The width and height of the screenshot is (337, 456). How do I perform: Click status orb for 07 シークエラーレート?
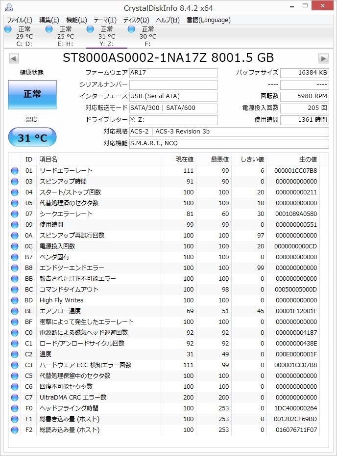coord(15,214)
